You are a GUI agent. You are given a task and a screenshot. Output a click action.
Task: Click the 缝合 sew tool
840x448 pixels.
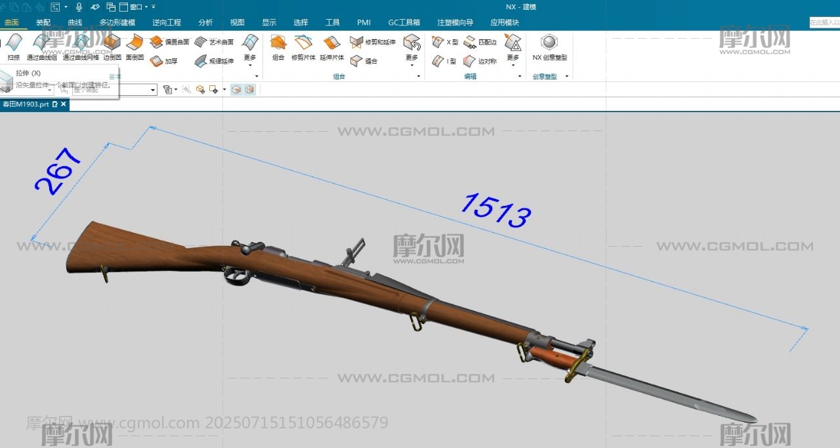pyautogui.click(x=364, y=61)
